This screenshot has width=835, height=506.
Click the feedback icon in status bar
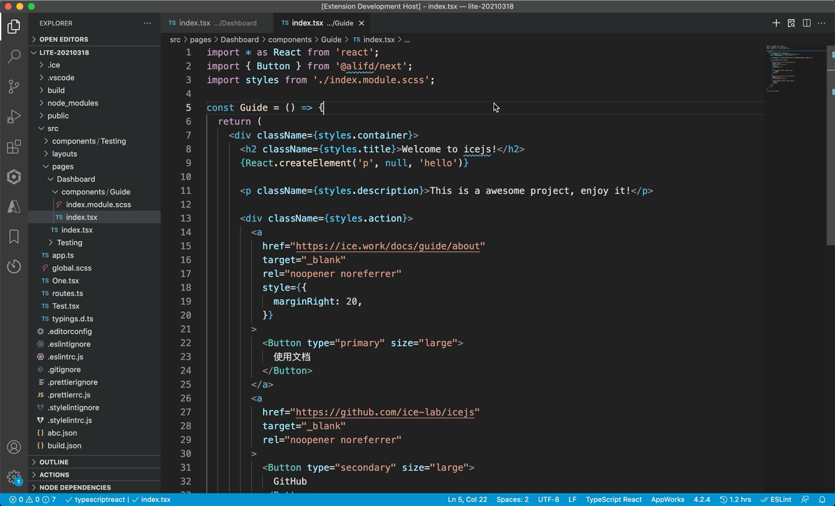click(x=805, y=500)
